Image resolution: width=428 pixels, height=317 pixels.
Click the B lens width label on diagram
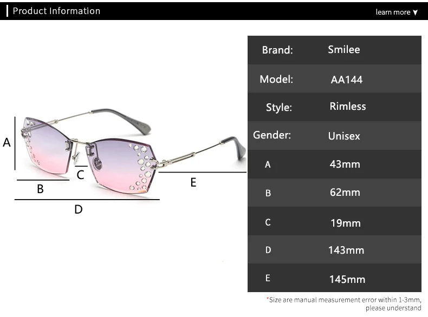(x=40, y=189)
